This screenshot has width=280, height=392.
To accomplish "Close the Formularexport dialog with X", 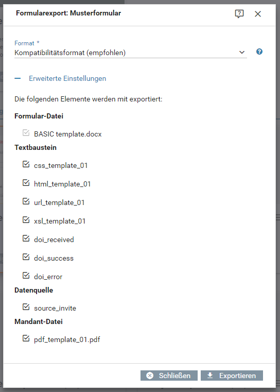I will pos(258,14).
